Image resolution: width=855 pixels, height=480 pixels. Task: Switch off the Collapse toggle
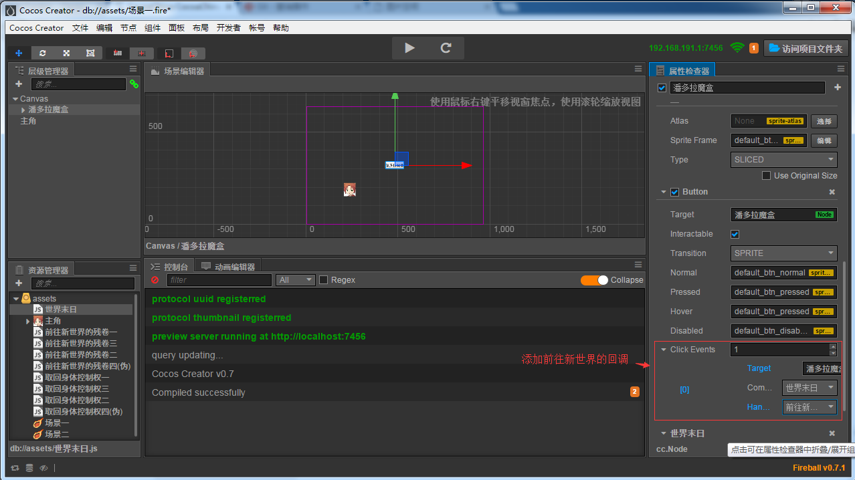pos(594,280)
